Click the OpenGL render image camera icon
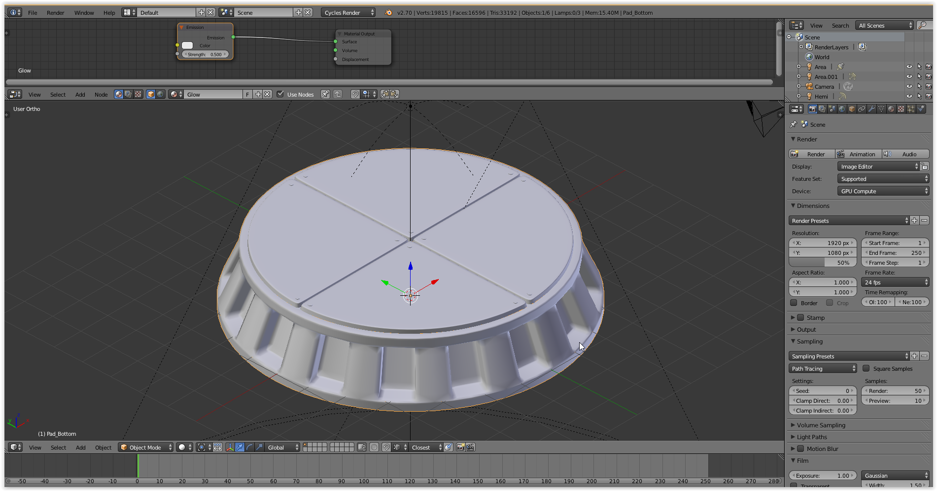Screen dimensions: 937x491 point(460,447)
